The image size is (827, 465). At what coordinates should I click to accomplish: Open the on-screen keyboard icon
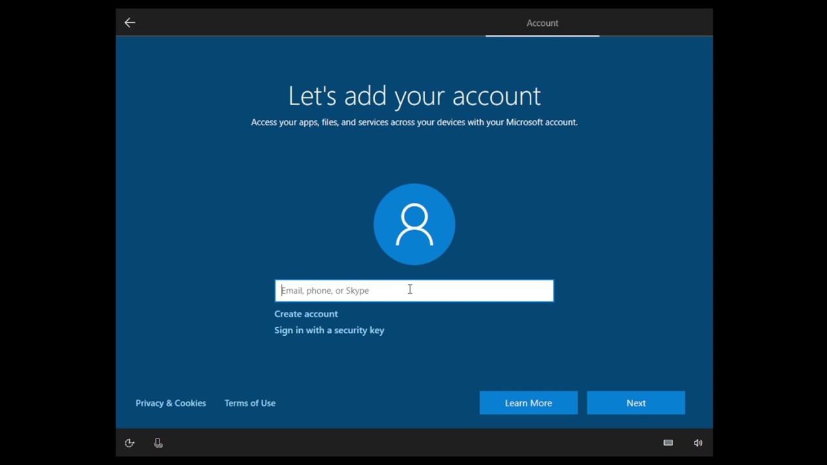coord(668,443)
